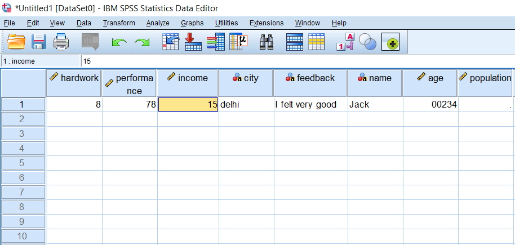Screen dimensions: 515x245
Task: Open the Edit menu
Action: click(33, 23)
